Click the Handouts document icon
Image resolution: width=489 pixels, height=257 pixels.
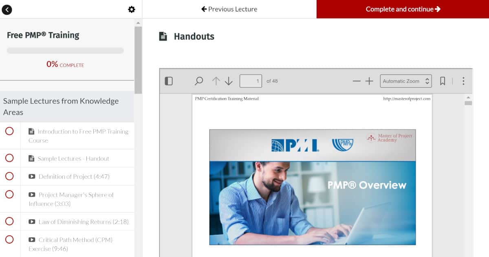[163, 36]
